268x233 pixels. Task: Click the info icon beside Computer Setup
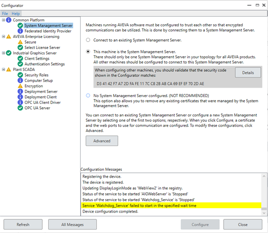[x=20, y=81]
